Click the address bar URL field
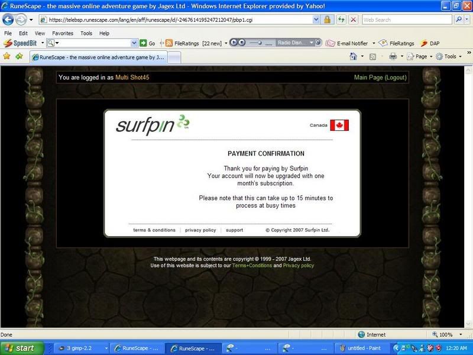Screen dimensions: 473x355 pyautogui.click(x=180, y=20)
